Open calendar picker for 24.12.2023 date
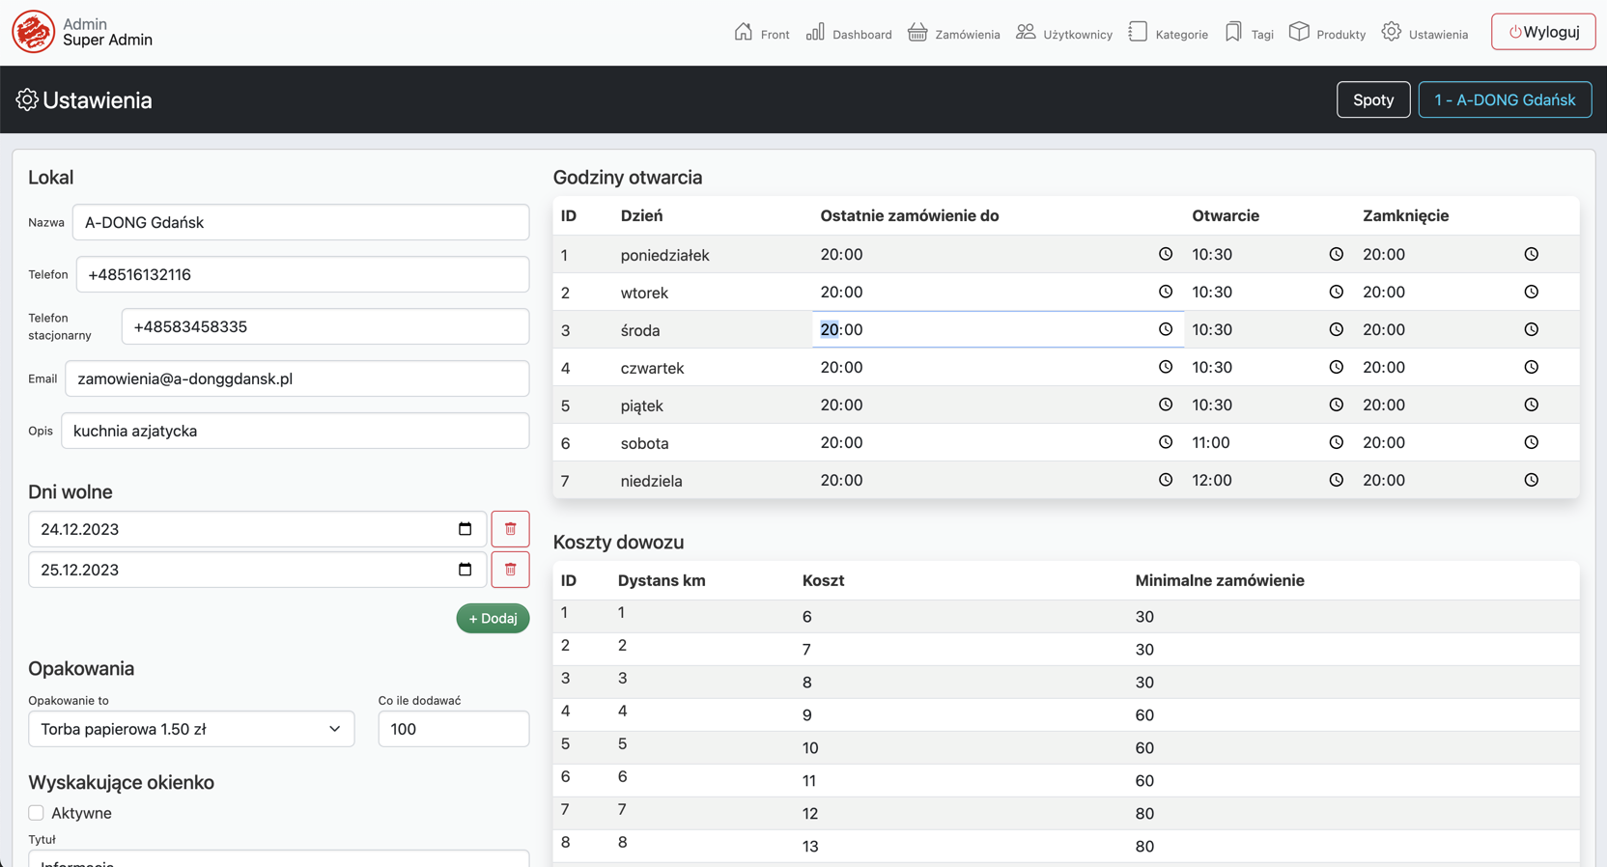Image resolution: width=1607 pixels, height=867 pixels. (465, 529)
